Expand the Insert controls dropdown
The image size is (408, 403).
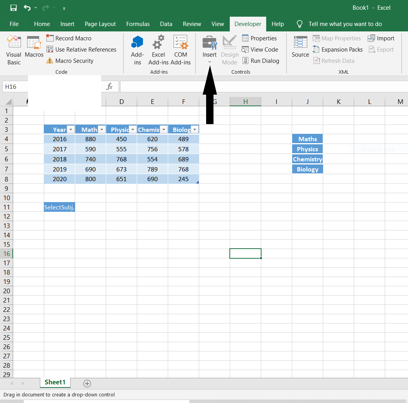[x=210, y=50]
